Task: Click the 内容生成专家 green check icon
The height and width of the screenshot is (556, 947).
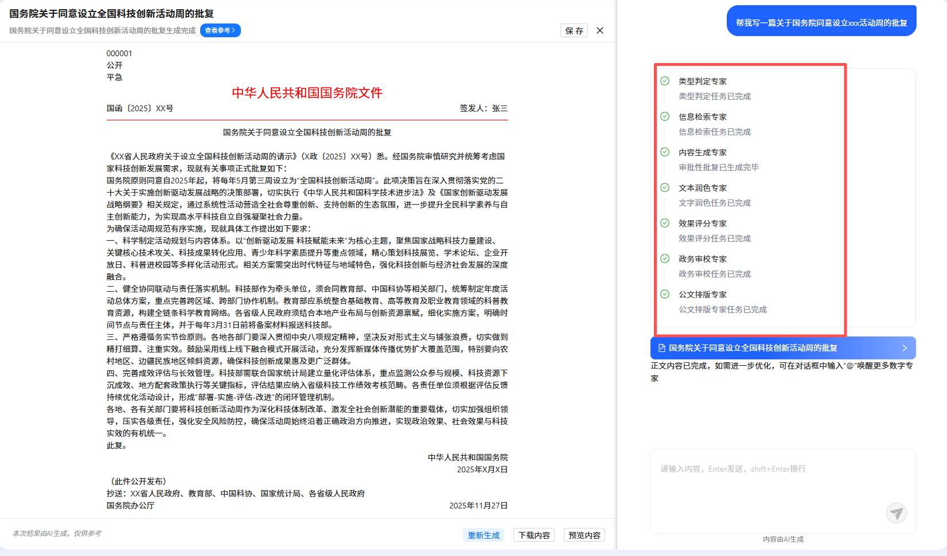Action: (665, 152)
